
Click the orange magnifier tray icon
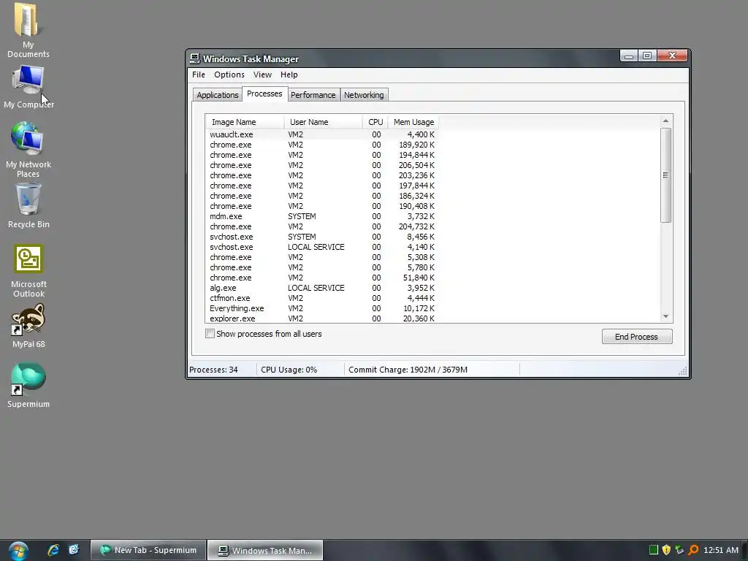tap(693, 550)
